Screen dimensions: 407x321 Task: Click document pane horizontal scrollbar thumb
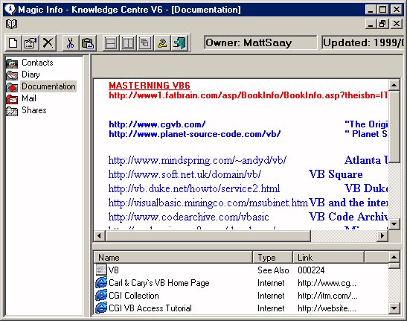208,236
